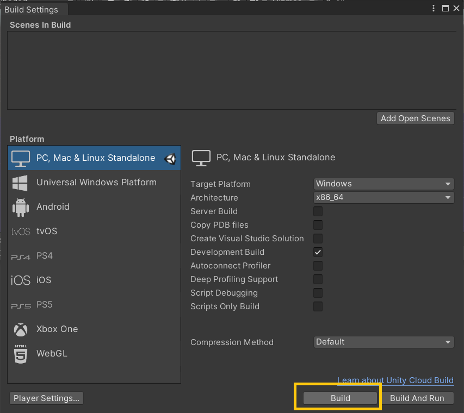
Task: Click the iOS logo icon
Action: point(21,280)
